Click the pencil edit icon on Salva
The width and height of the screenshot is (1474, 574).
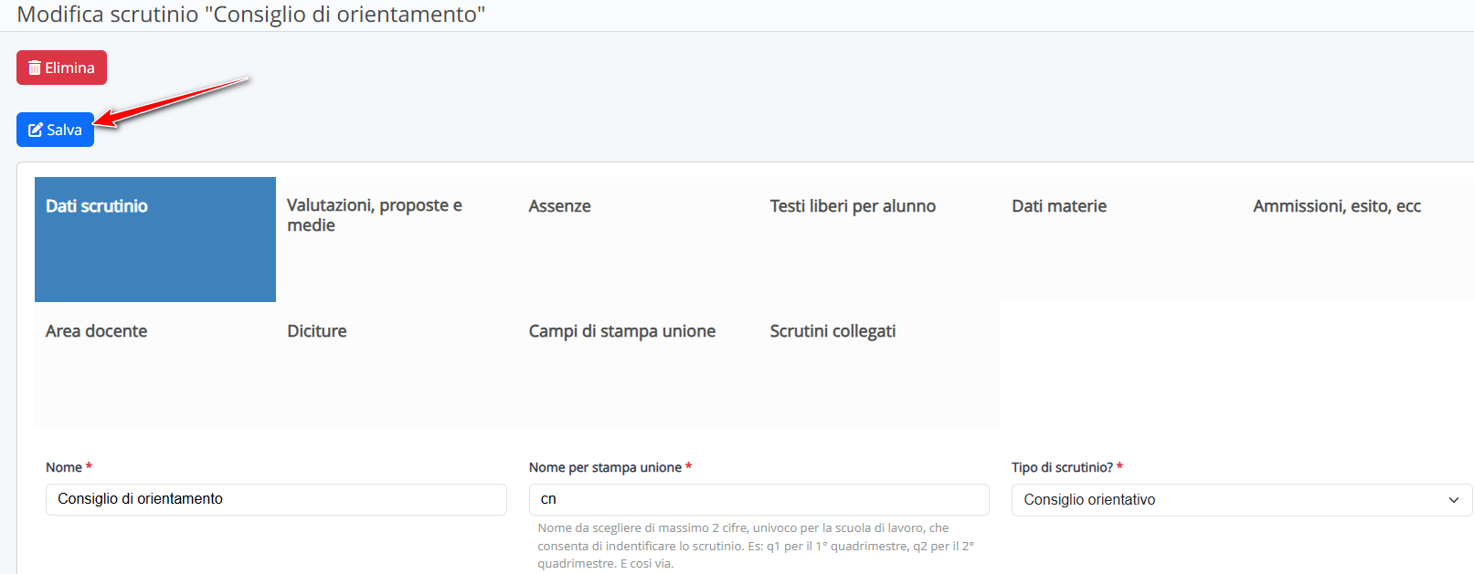tap(36, 130)
